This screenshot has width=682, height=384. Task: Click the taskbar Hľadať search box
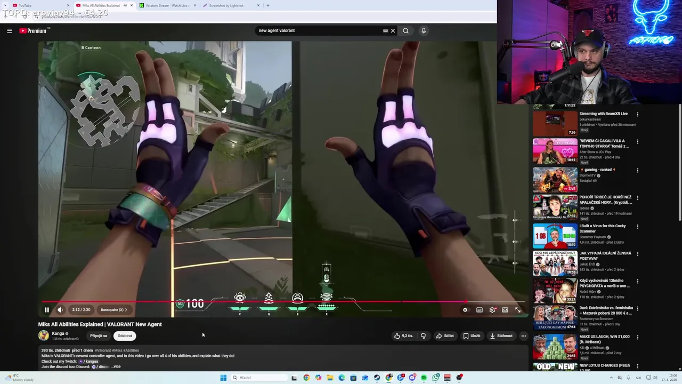[x=259, y=378]
